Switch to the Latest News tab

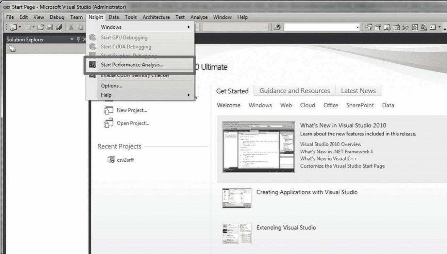pos(358,91)
